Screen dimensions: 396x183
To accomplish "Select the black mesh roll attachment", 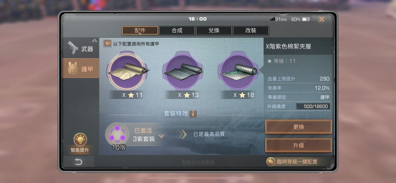I will click(182, 72).
